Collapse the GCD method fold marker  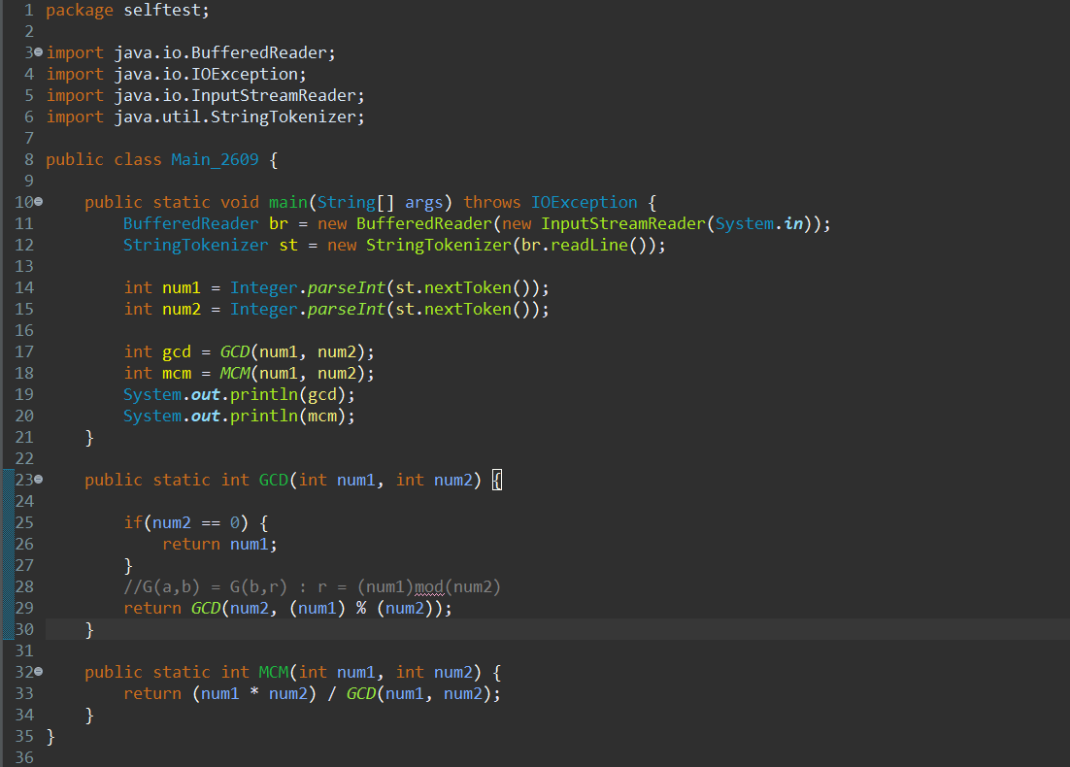pos(38,479)
